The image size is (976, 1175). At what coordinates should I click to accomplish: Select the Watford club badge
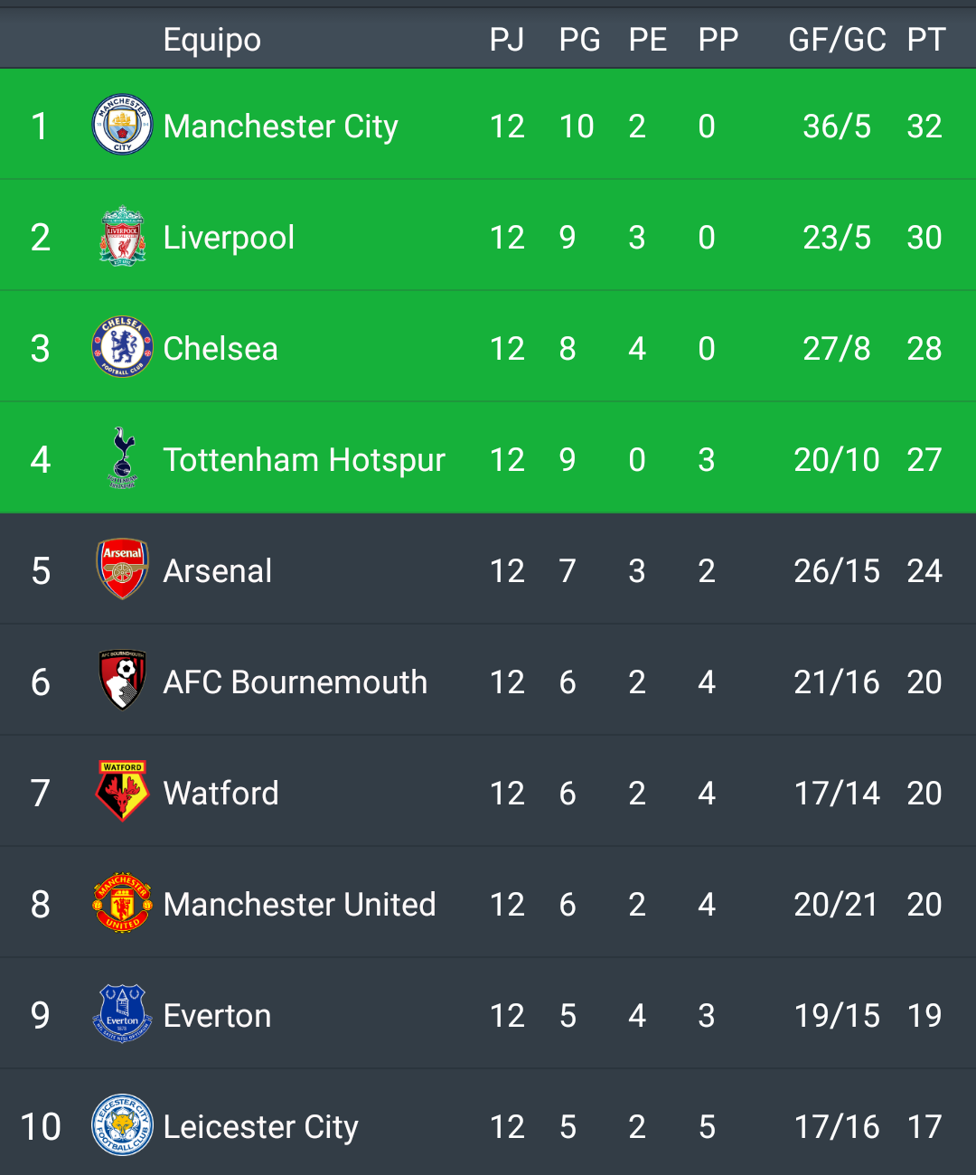(122, 792)
